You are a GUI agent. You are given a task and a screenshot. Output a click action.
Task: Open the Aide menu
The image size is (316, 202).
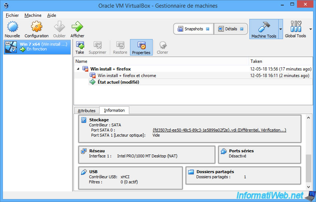(x=52, y=15)
